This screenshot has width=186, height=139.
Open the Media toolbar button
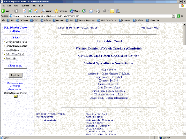tap(75, 11)
